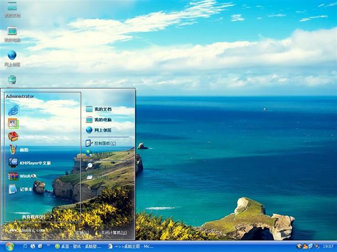This screenshot has height=252, width=337.
Task: Expand 所有程序(P) all programs list
Action: [37, 217]
